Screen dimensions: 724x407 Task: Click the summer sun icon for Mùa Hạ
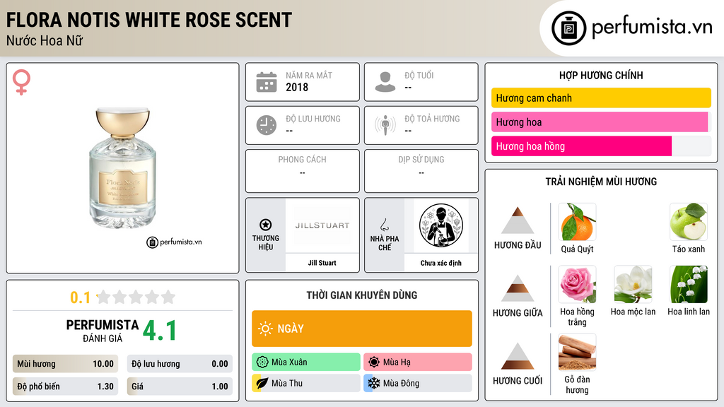pyautogui.click(x=374, y=362)
